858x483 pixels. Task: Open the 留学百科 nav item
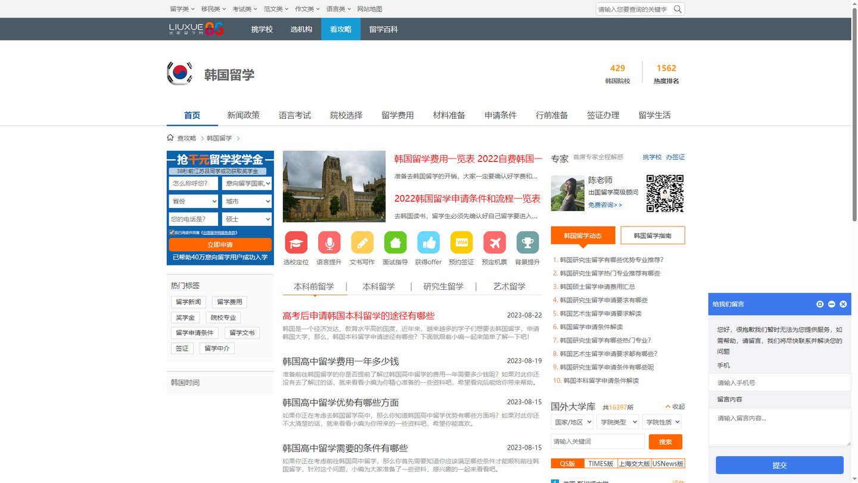coord(384,29)
